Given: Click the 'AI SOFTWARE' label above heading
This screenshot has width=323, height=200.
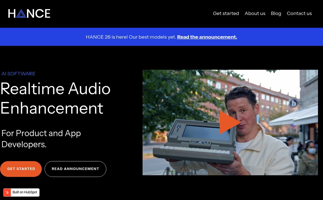Looking at the screenshot, I should point(18,74).
